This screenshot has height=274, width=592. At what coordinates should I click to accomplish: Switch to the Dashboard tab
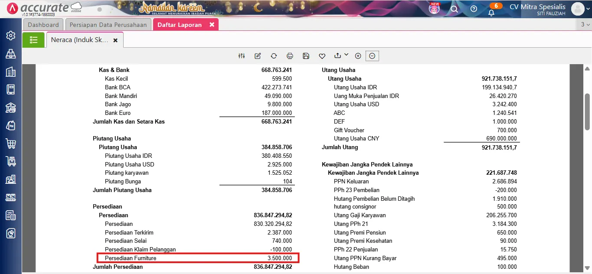click(43, 25)
